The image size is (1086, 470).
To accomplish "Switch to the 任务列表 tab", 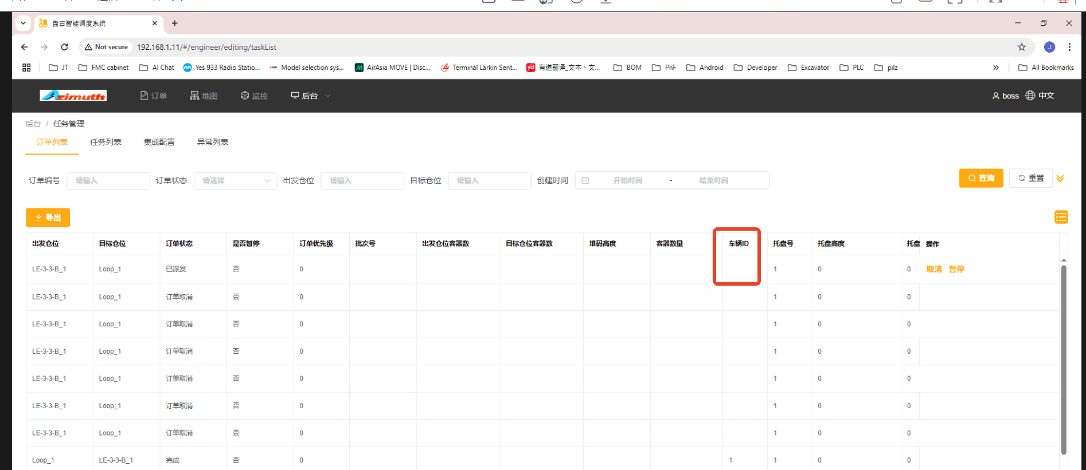I will [x=106, y=142].
